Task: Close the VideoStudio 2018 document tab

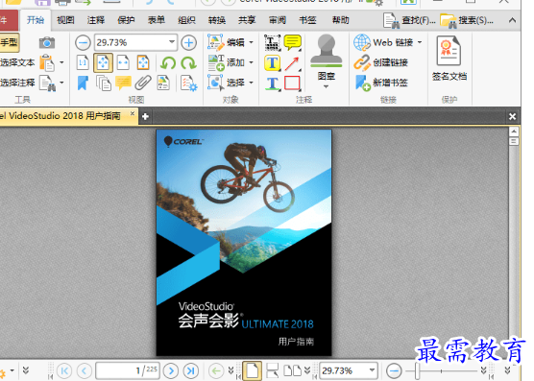Action: (x=133, y=113)
